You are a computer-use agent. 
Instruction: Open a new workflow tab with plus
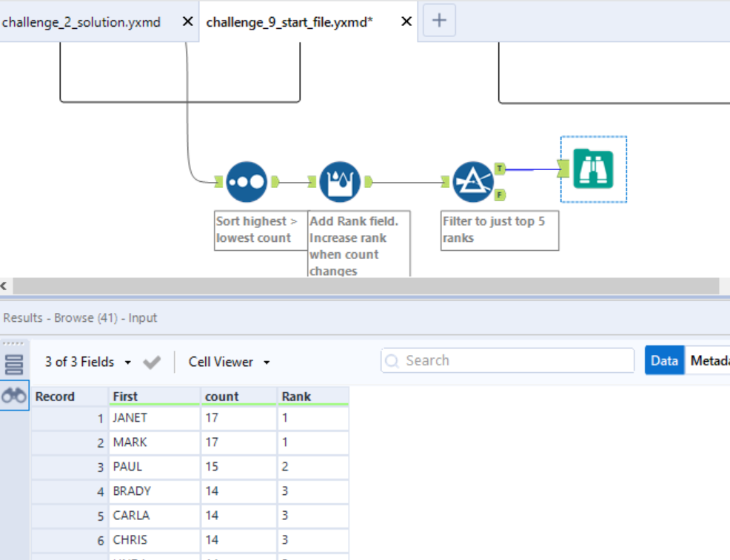(x=439, y=21)
